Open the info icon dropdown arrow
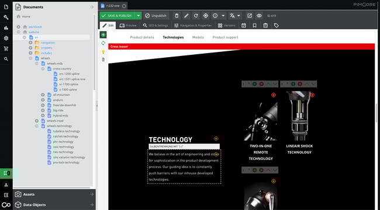The height and width of the screenshot is (210, 380). tap(223, 16)
